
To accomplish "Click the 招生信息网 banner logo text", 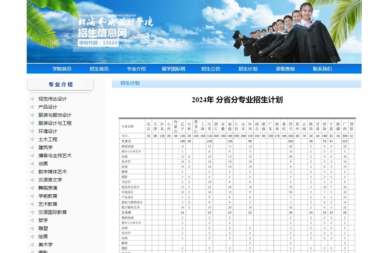I will (102, 33).
